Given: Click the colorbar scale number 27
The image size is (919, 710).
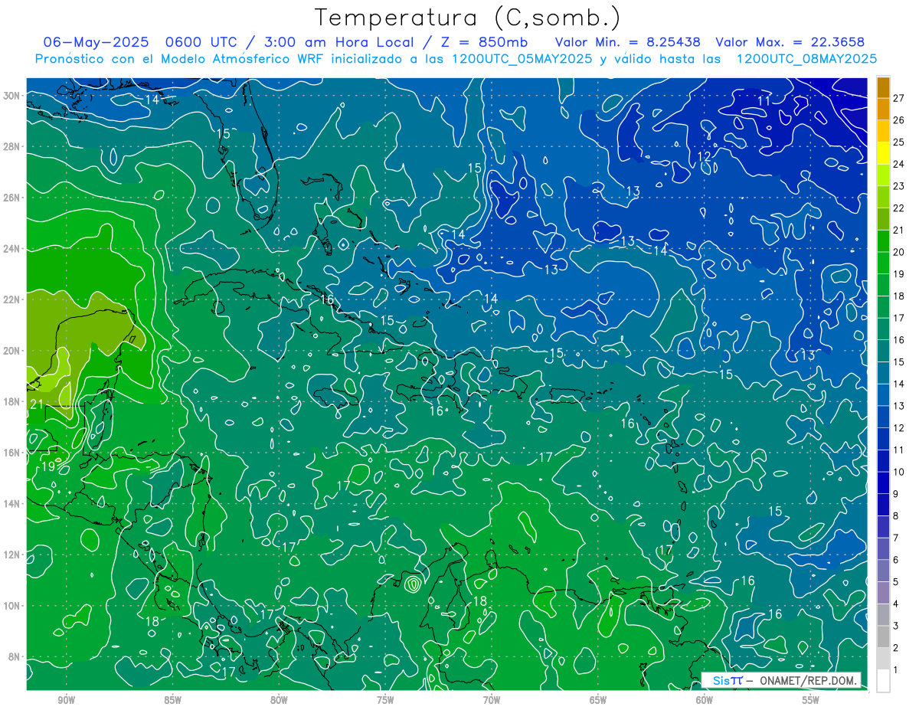Looking at the screenshot, I should tap(898, 97).
